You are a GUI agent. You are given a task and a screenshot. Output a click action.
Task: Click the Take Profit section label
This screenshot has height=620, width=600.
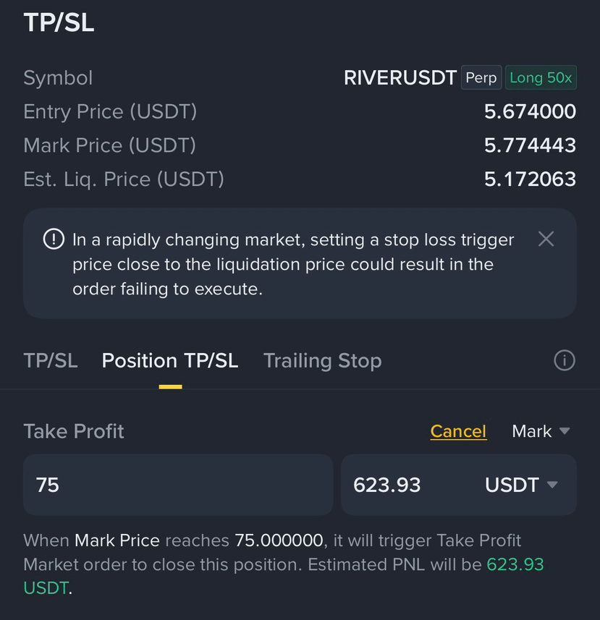pyautogui.click(x=74, y=431)
